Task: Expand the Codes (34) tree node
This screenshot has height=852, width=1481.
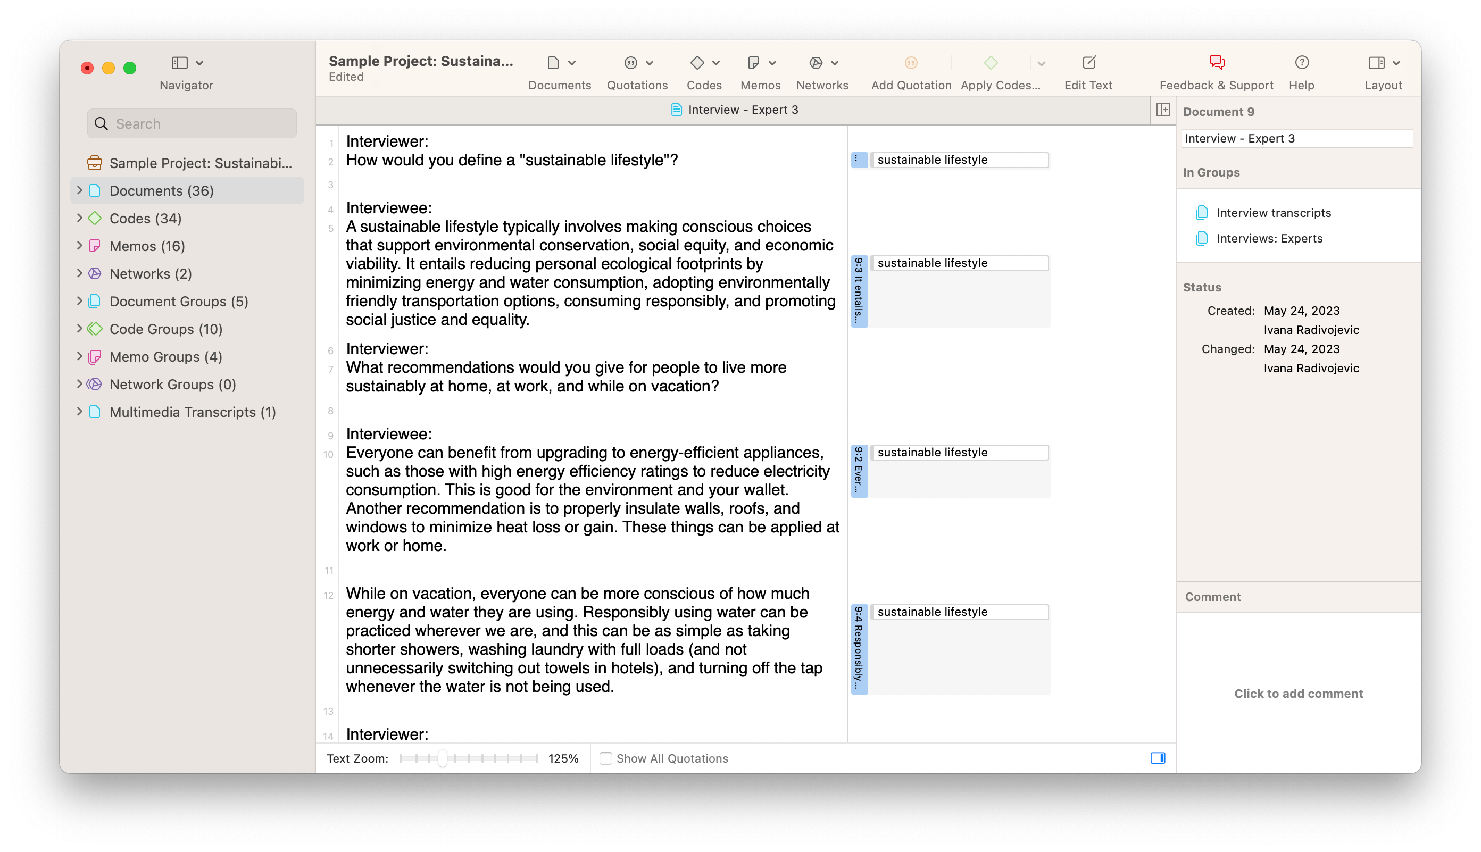Action: tap(80, 218)
